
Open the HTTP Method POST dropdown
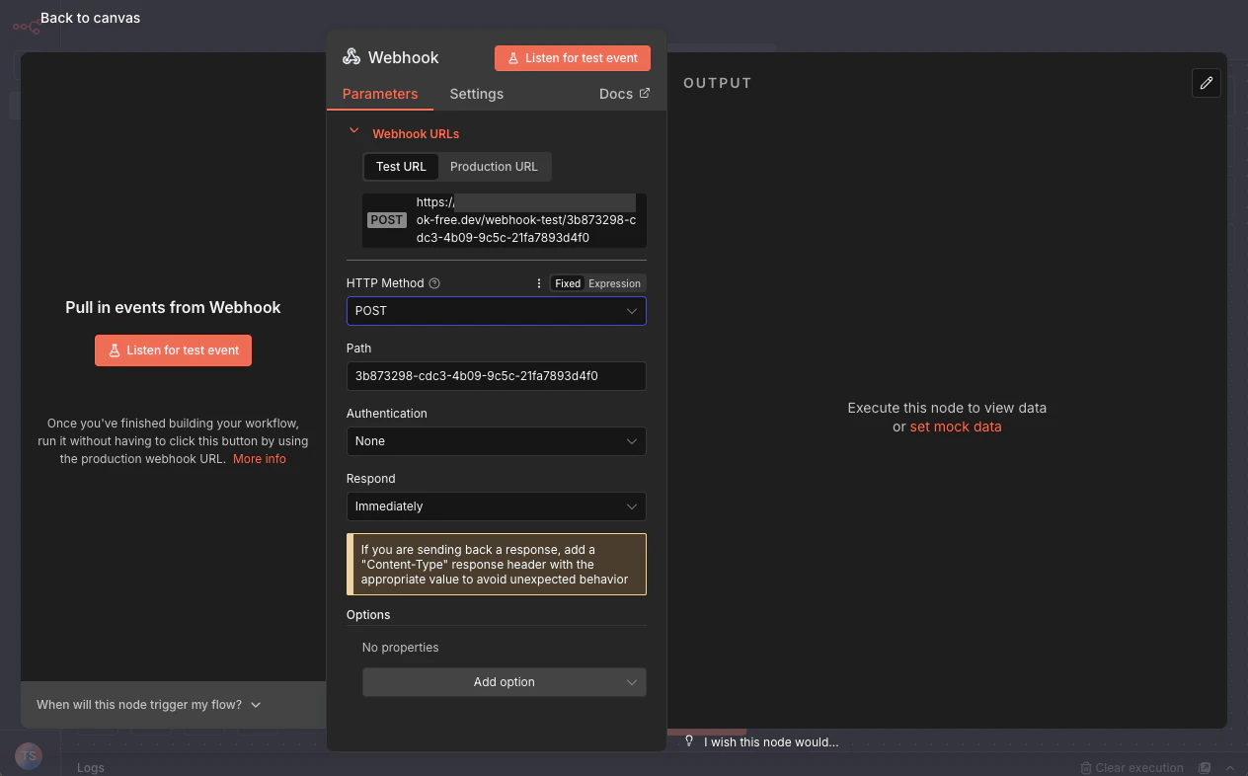coord(497,311)
